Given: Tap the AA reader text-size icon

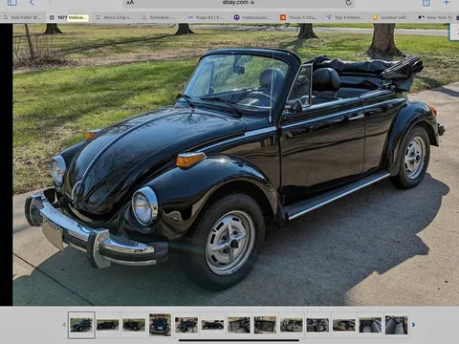Looking at the screenshot, I should 130,3.
